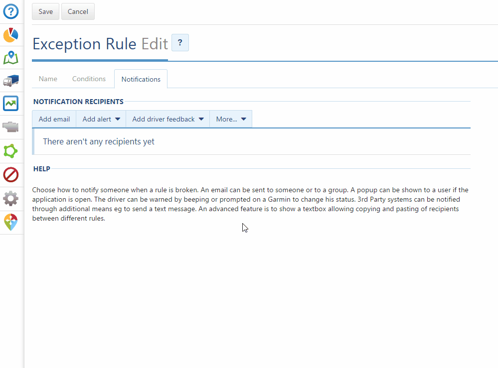Image resolution: width=498 pixels, height=368 pixels.
Task: Select the red exceptions icon
Action: [11, 175]
